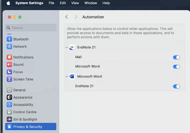Select the Focus moon icon

[9, 72]
